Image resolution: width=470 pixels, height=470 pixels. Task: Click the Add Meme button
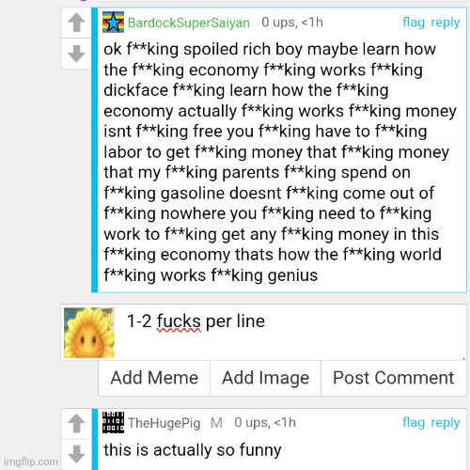[154, 378]
